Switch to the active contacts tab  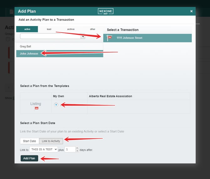pos(27,29)
